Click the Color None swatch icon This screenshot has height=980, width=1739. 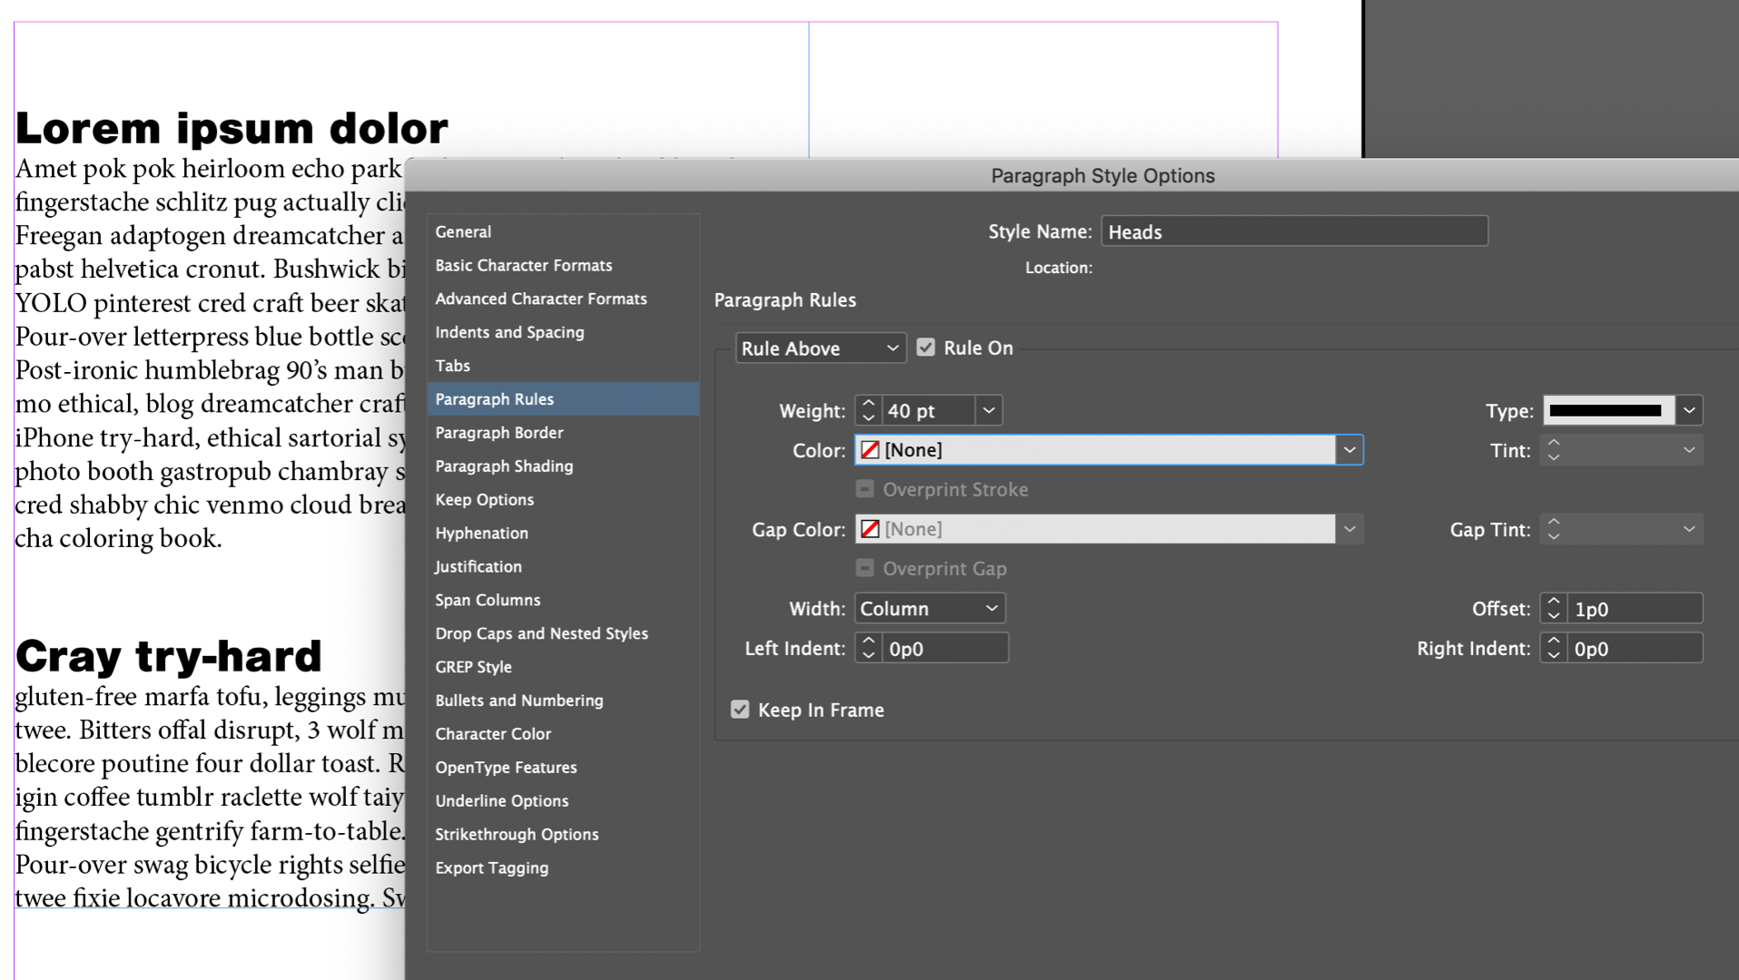click(870, 450)
